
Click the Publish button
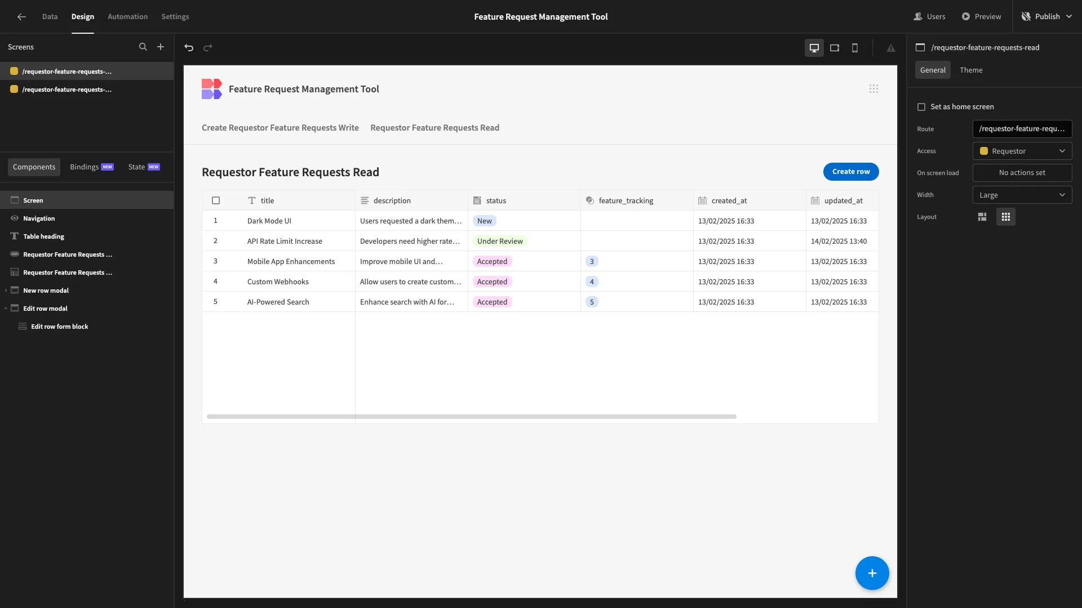coord(1047,17)
